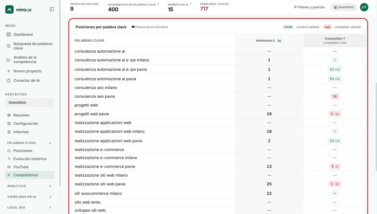The image size is (377, 214).
Task: Click the Resumen icon in sidebar
Action: click(x=9, y=115)
